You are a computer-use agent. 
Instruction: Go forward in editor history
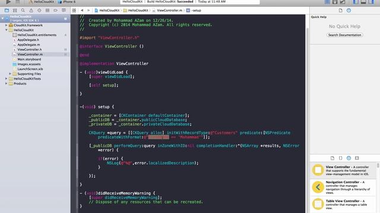(x=88, y=11)
